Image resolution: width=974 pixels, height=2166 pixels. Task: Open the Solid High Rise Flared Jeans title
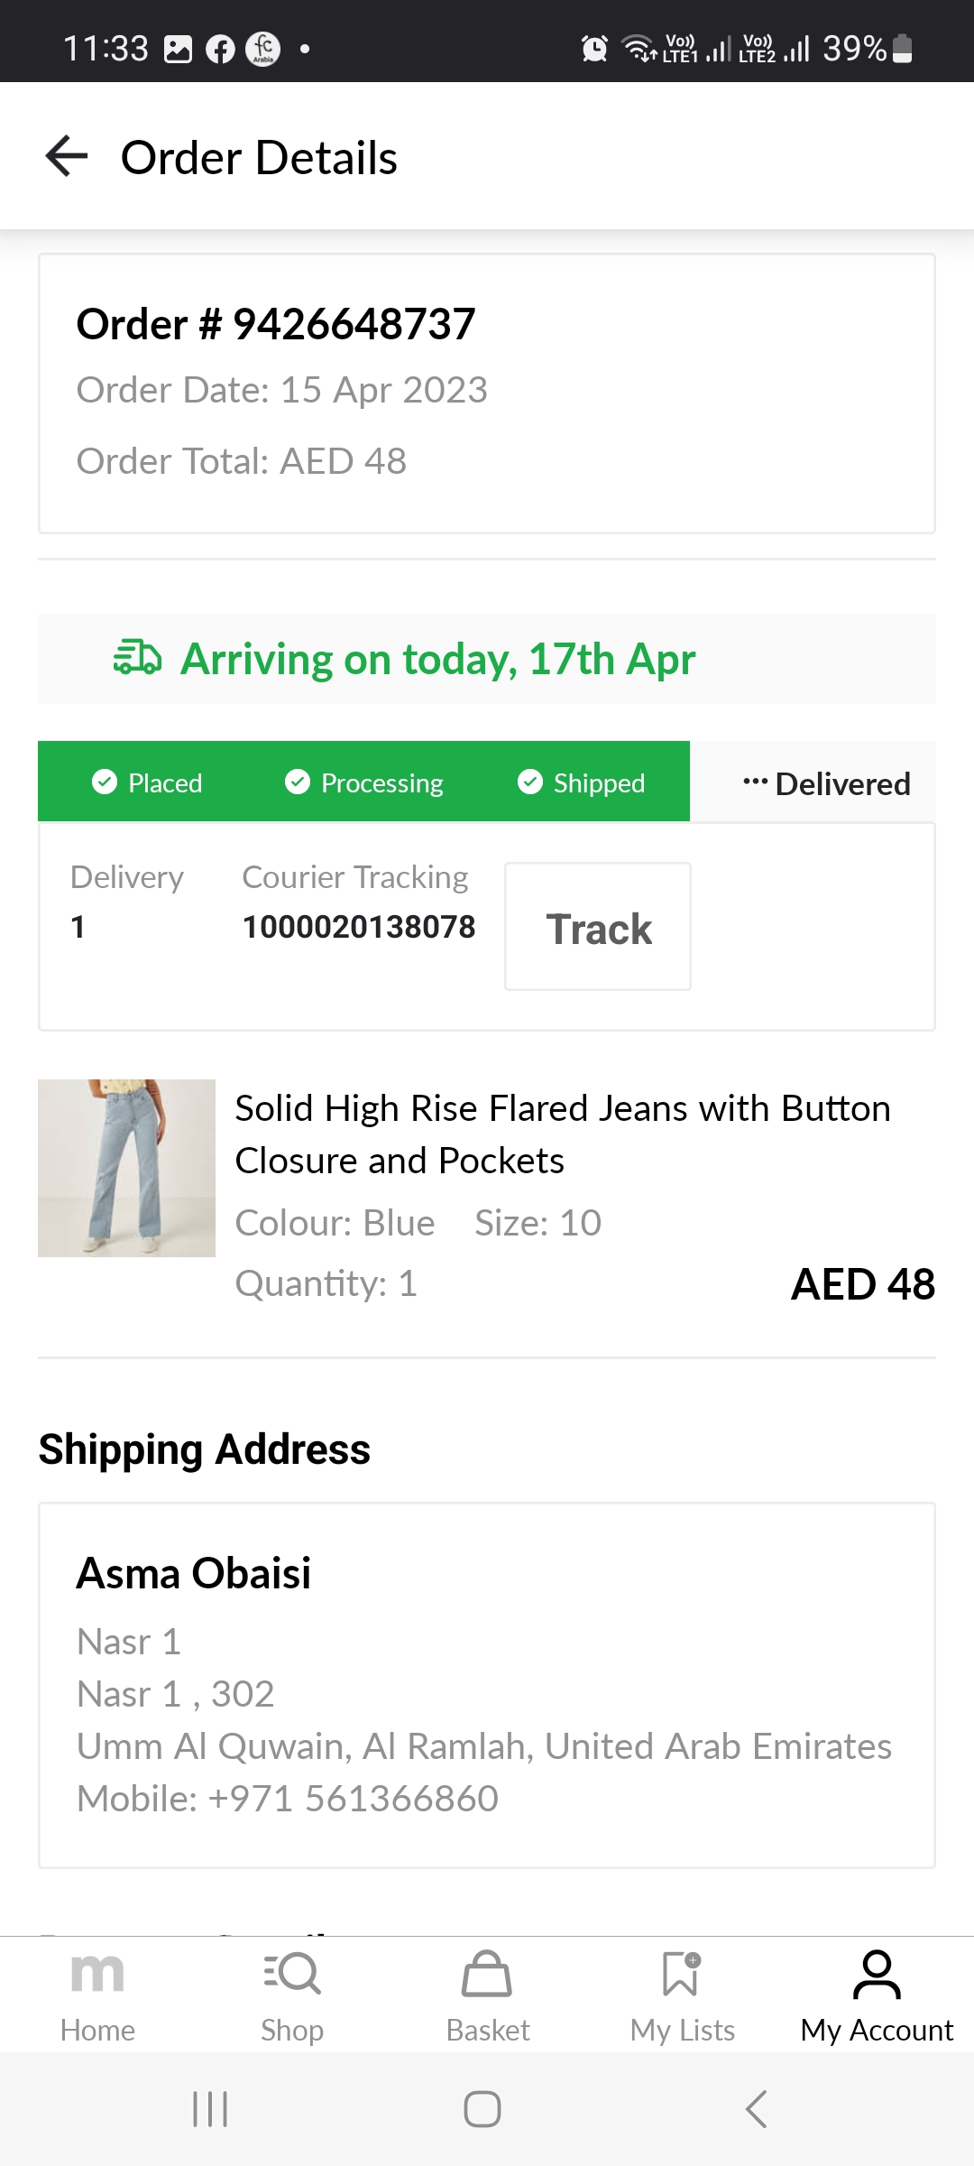point(562,1134)
